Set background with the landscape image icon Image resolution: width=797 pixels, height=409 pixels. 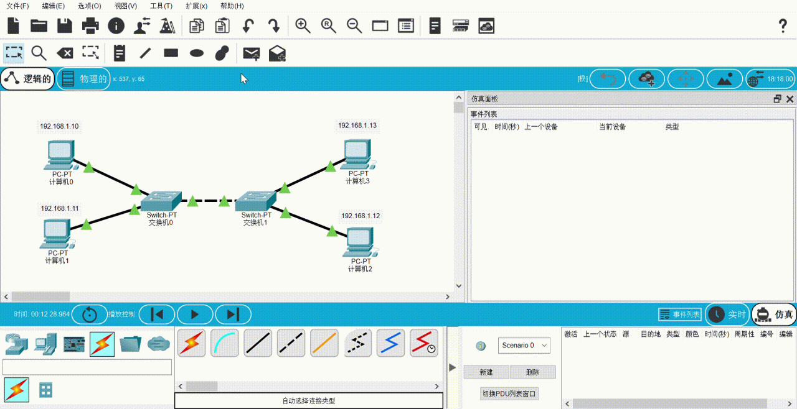click(x=725, y=79)
